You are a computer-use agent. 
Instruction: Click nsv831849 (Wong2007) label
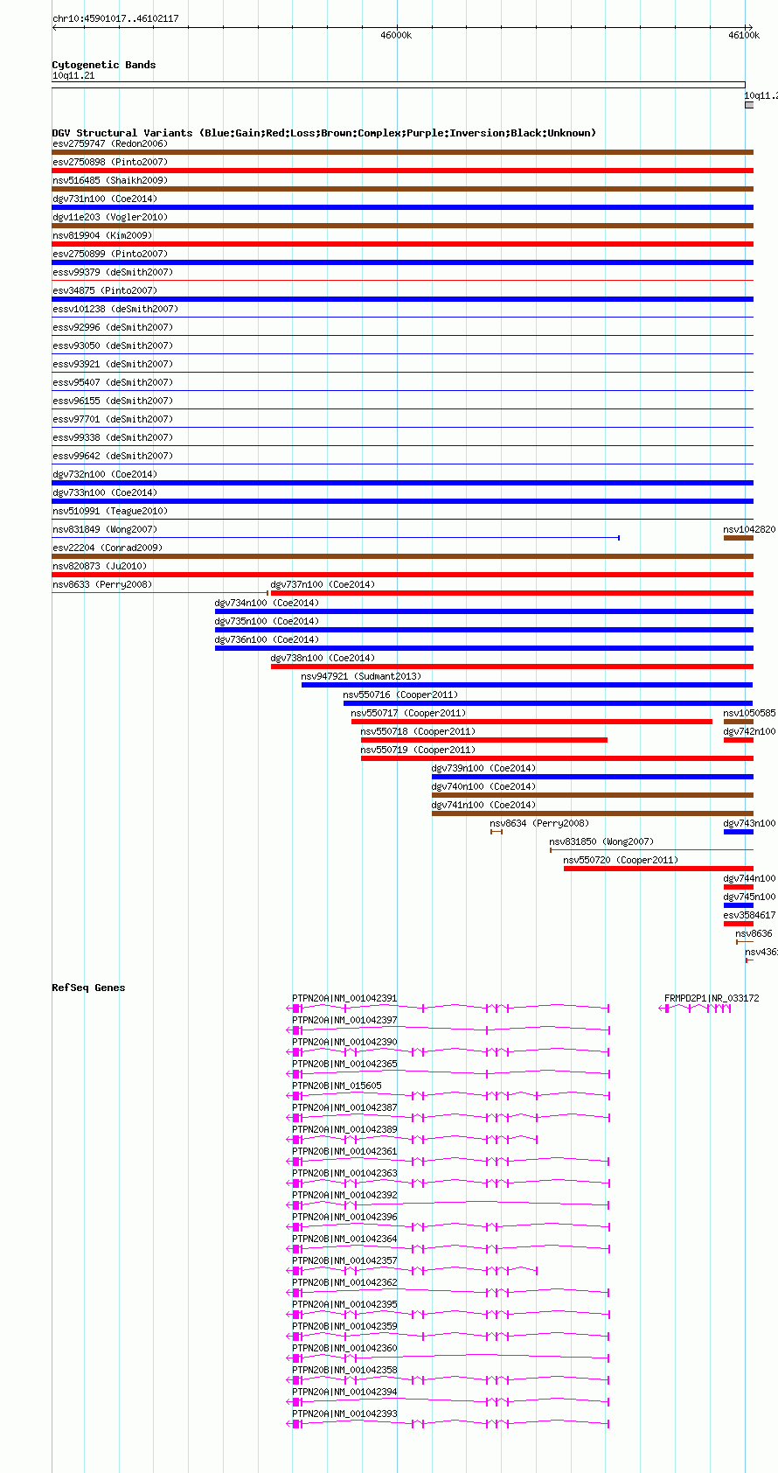(x=105, y=529)
